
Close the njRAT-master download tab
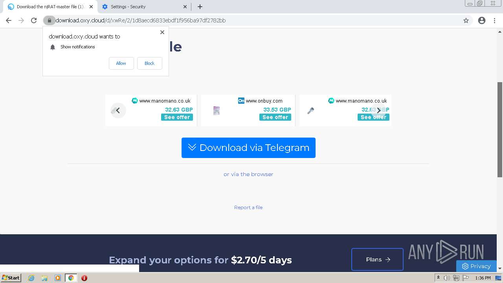(x=91, y=7)
